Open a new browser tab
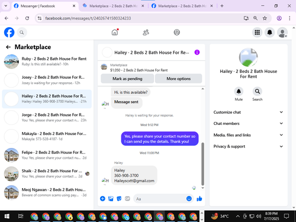The height and width of the screenshot is (222, 296). pos(222,6)
